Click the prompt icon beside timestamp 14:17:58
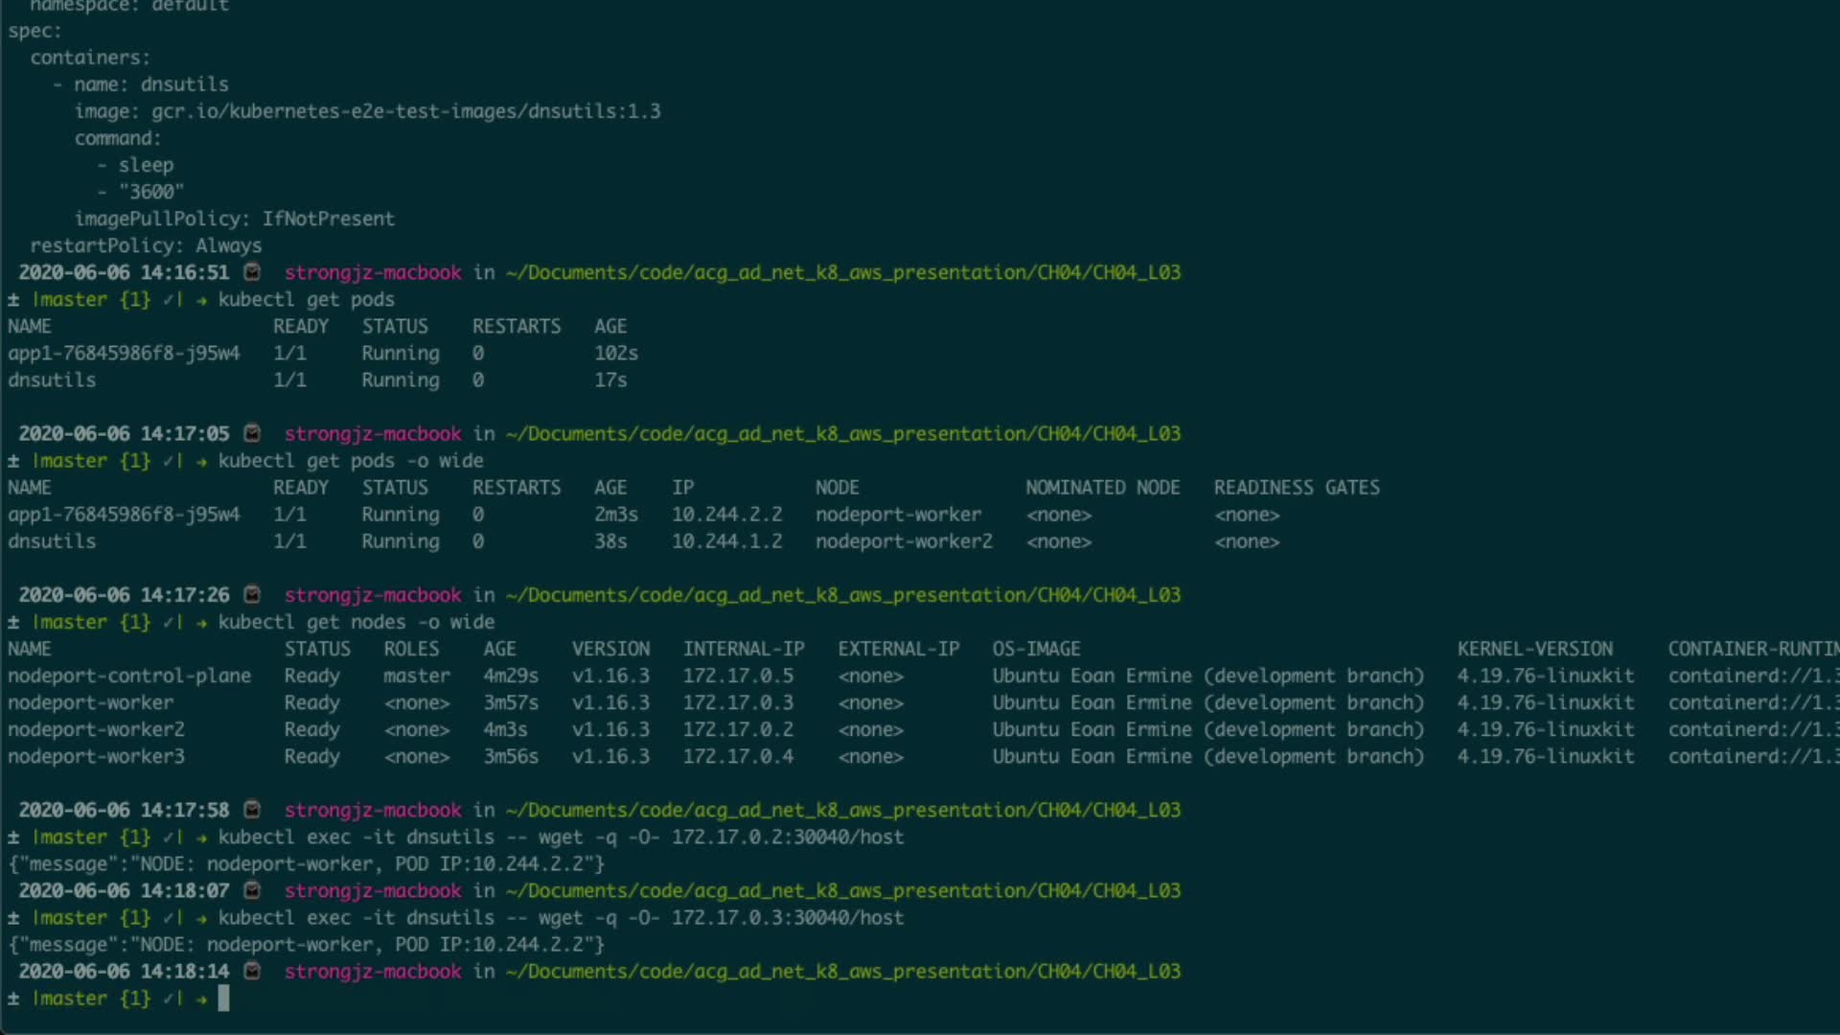Screen dimensions: 1840x1035 (x=252, y=810)
